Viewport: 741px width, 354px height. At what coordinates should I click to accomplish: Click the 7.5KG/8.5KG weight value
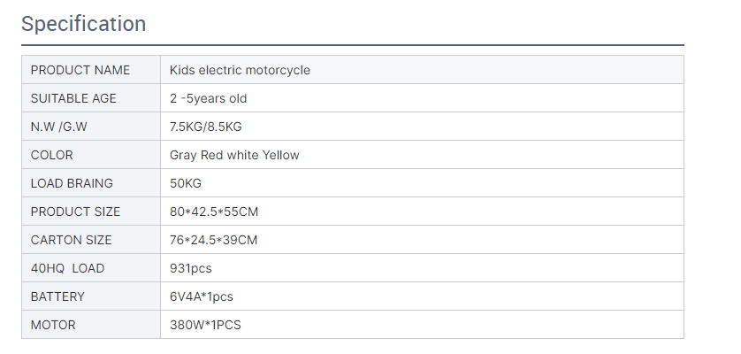[x=205, y=127]
